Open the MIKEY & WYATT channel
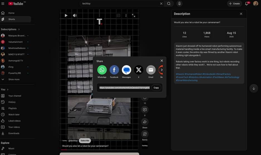 tap(16, 54)
